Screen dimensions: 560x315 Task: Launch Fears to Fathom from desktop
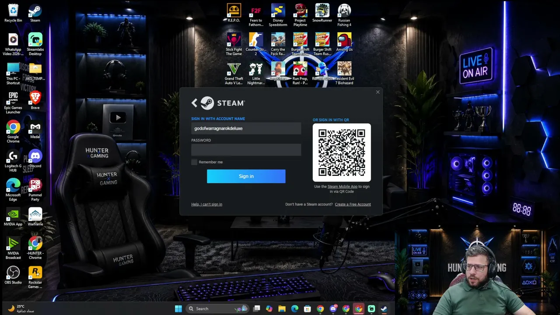tap(256, 15)
